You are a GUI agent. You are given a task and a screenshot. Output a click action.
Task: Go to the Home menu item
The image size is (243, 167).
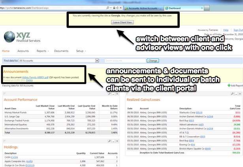coord(6,51)
